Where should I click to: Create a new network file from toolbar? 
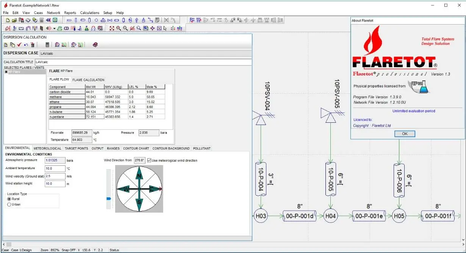point(8,20)
